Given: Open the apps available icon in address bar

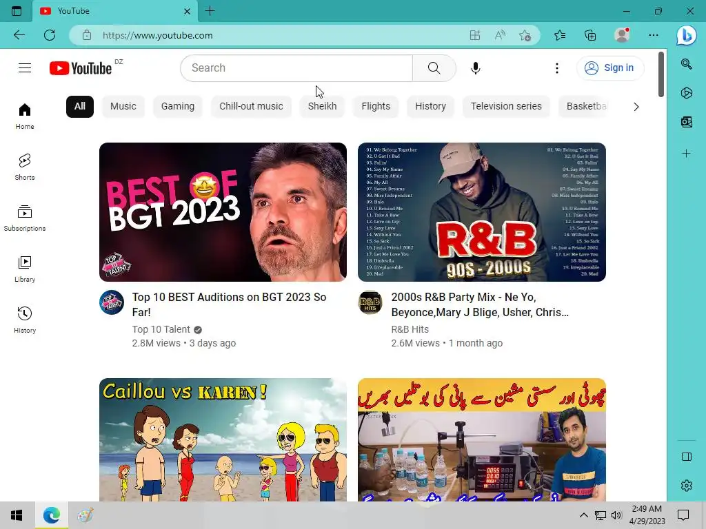Looking at the screenshot, I should [474, 35].
